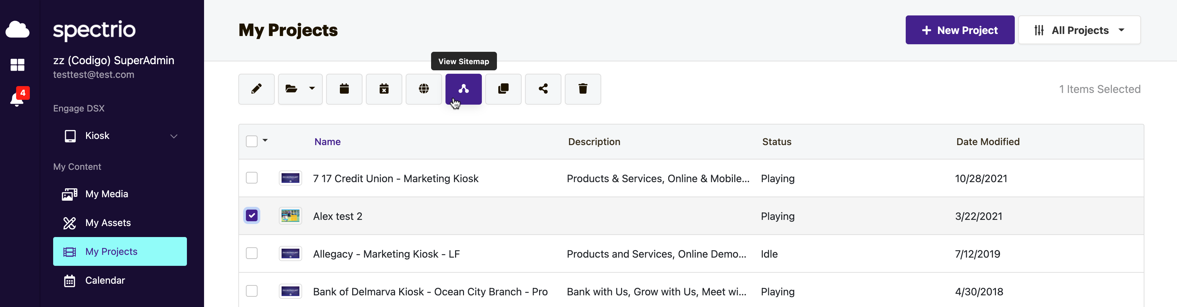
Task: Check the 7 17 Credit Union row checkbox
Action: click(x=252, y=178)
